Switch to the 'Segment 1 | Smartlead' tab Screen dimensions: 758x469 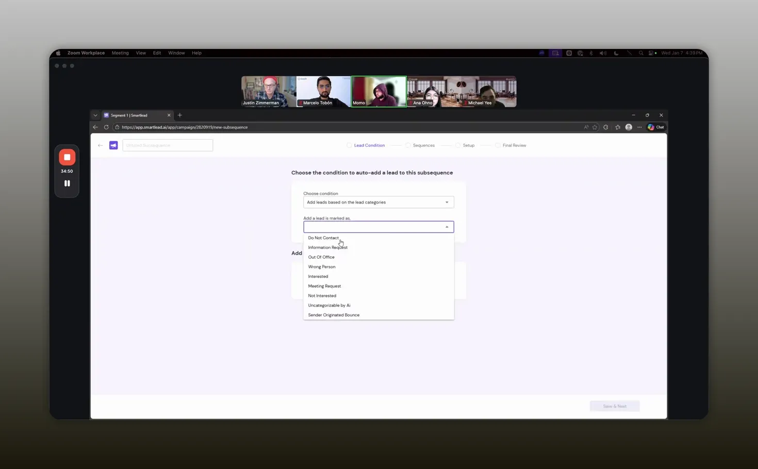tap(131, 115)
